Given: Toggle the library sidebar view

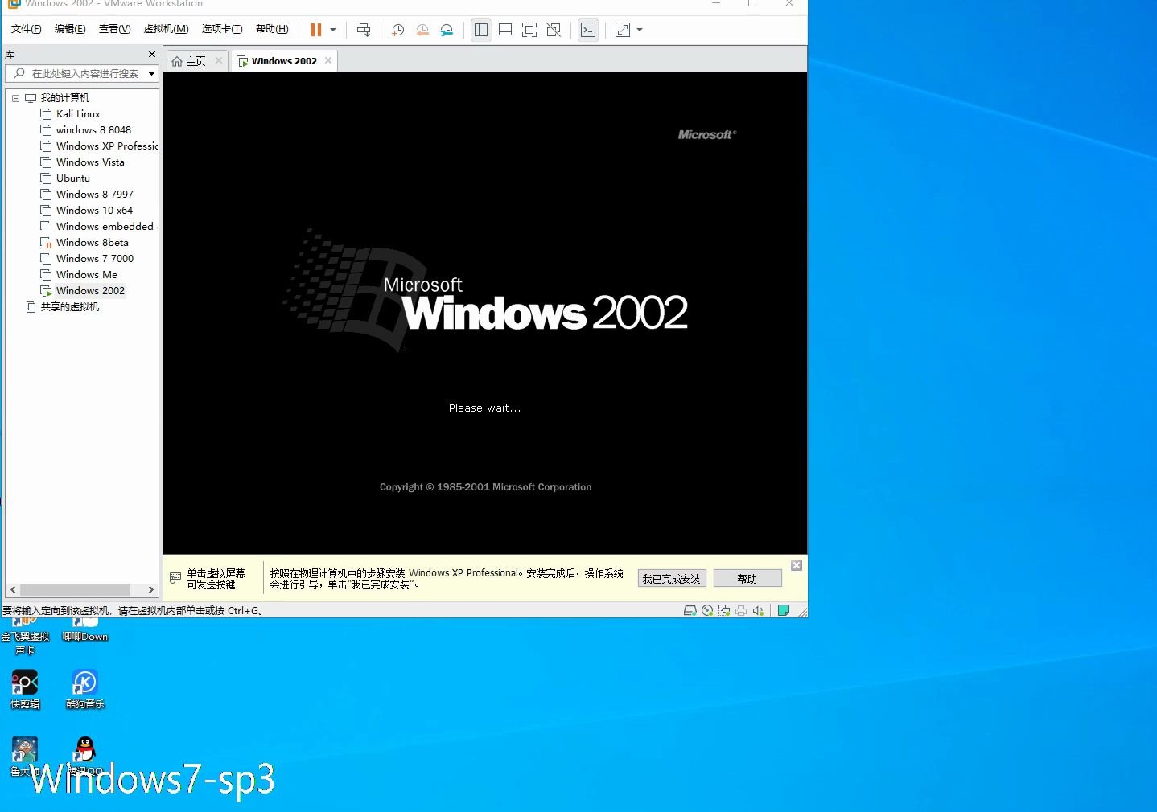Looking at the screenshot, I should (x=481, y=30).
